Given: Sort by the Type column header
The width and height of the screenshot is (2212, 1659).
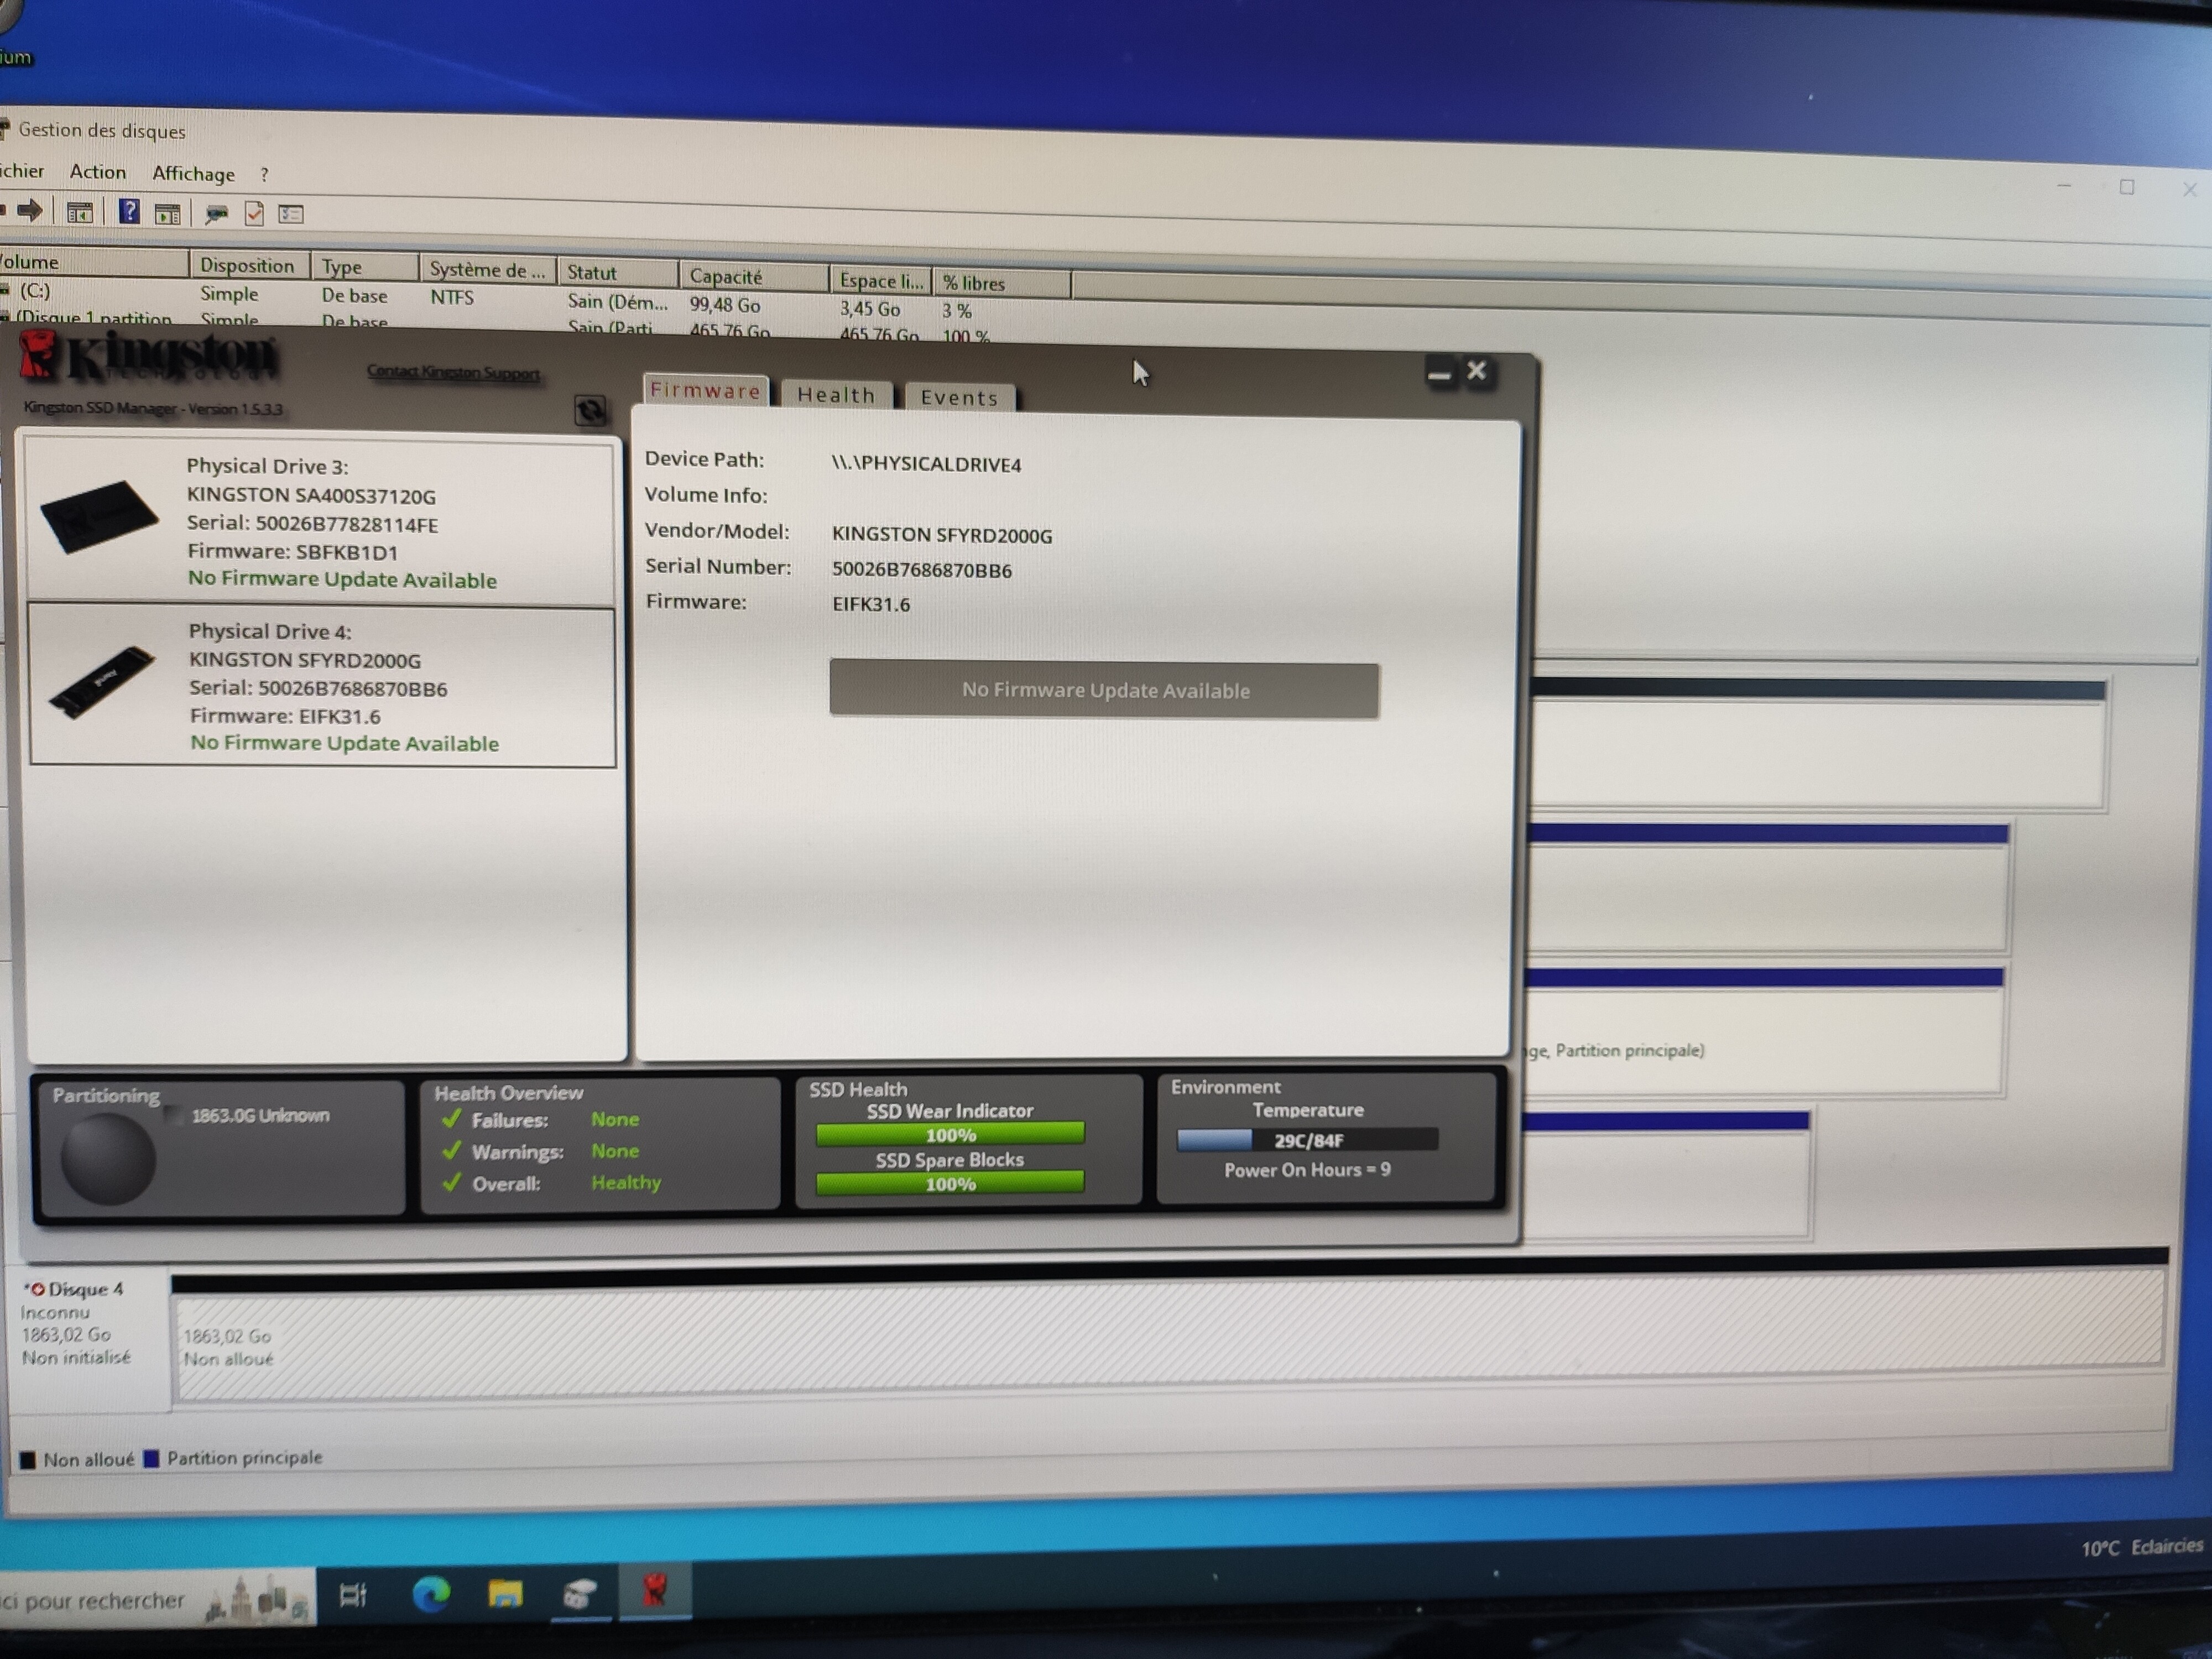Looking at the screenshot, I should pyautogui.click(x=365, y=267).
